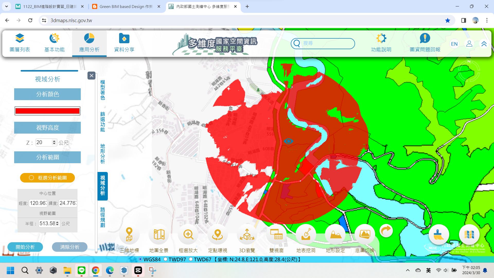This screenshot has width=494, height=278.
Task: Select the 框選放大 zoom box tool
Action: [188, 234]
